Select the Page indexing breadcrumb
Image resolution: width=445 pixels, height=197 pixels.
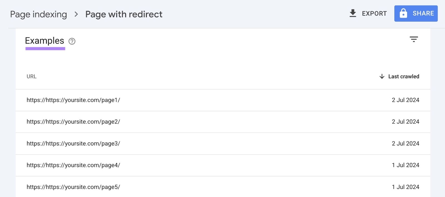click(x=38, y=14)
